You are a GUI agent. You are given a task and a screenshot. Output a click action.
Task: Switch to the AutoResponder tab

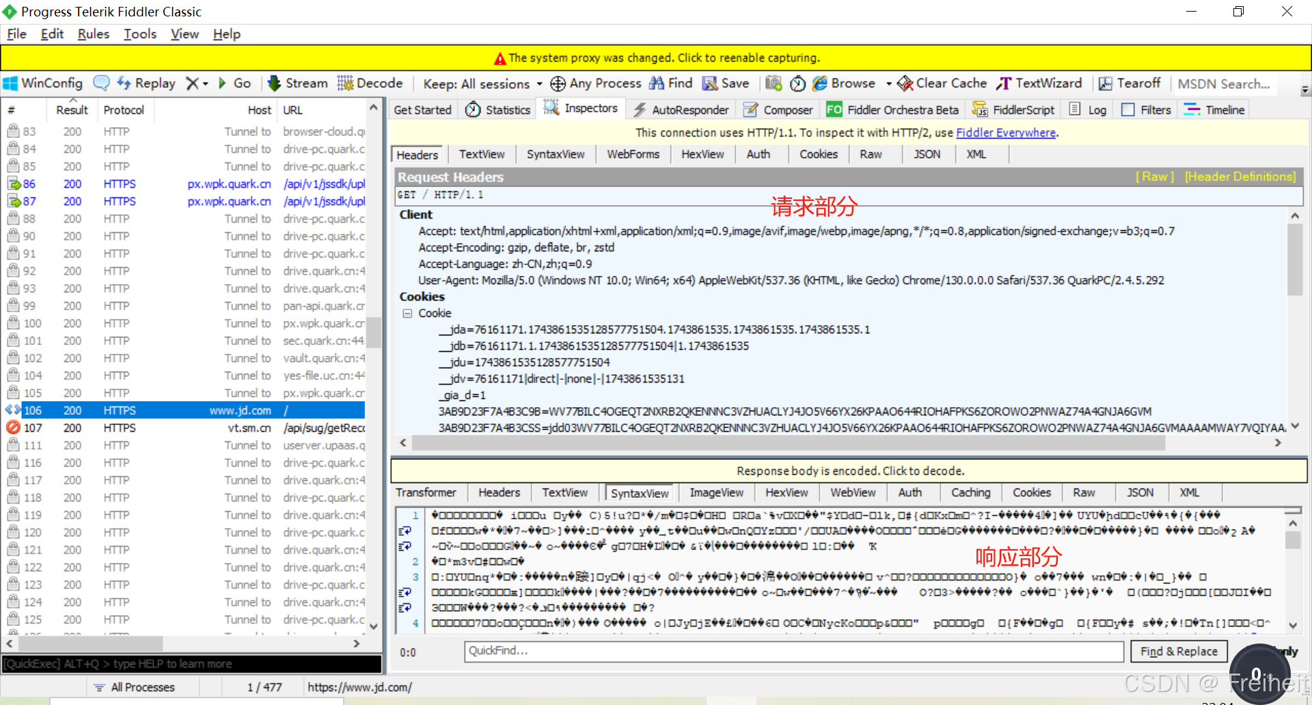681,110
